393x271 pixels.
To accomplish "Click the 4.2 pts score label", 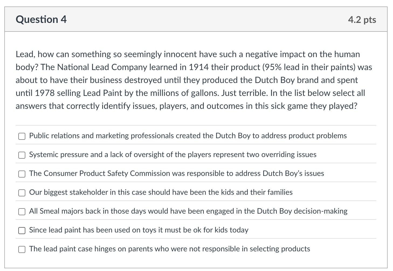I will tap(362, 20).
